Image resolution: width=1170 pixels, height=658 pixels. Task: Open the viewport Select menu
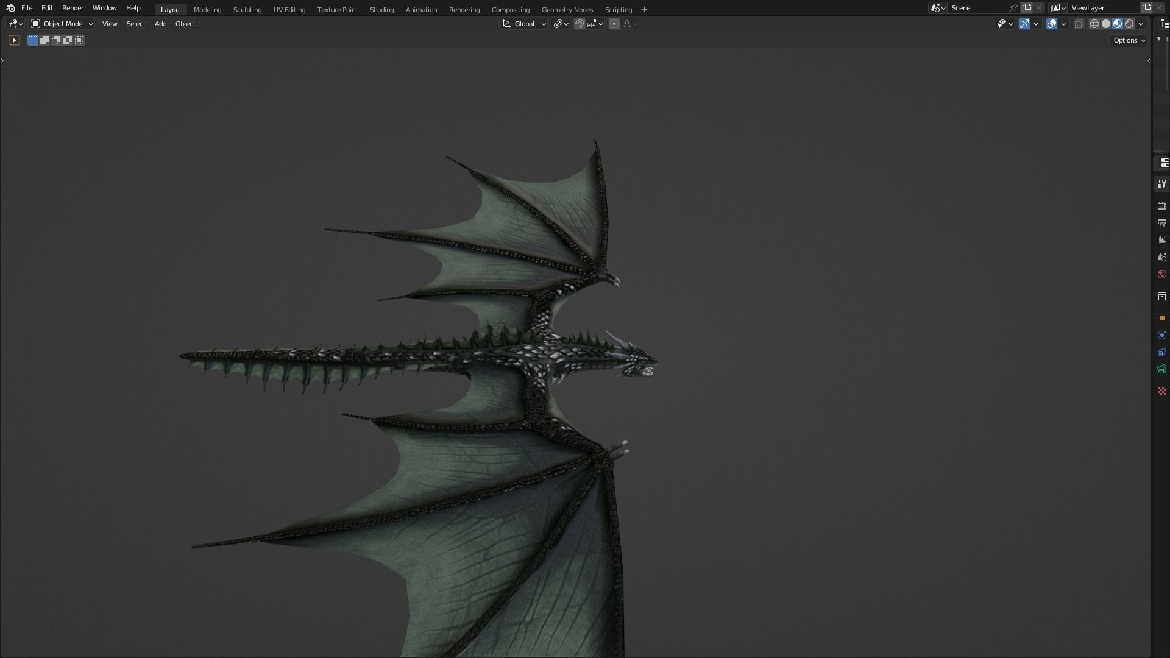[136, 24]
